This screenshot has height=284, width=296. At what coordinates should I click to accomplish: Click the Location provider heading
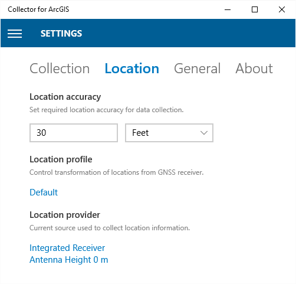[x=65, y=215]
